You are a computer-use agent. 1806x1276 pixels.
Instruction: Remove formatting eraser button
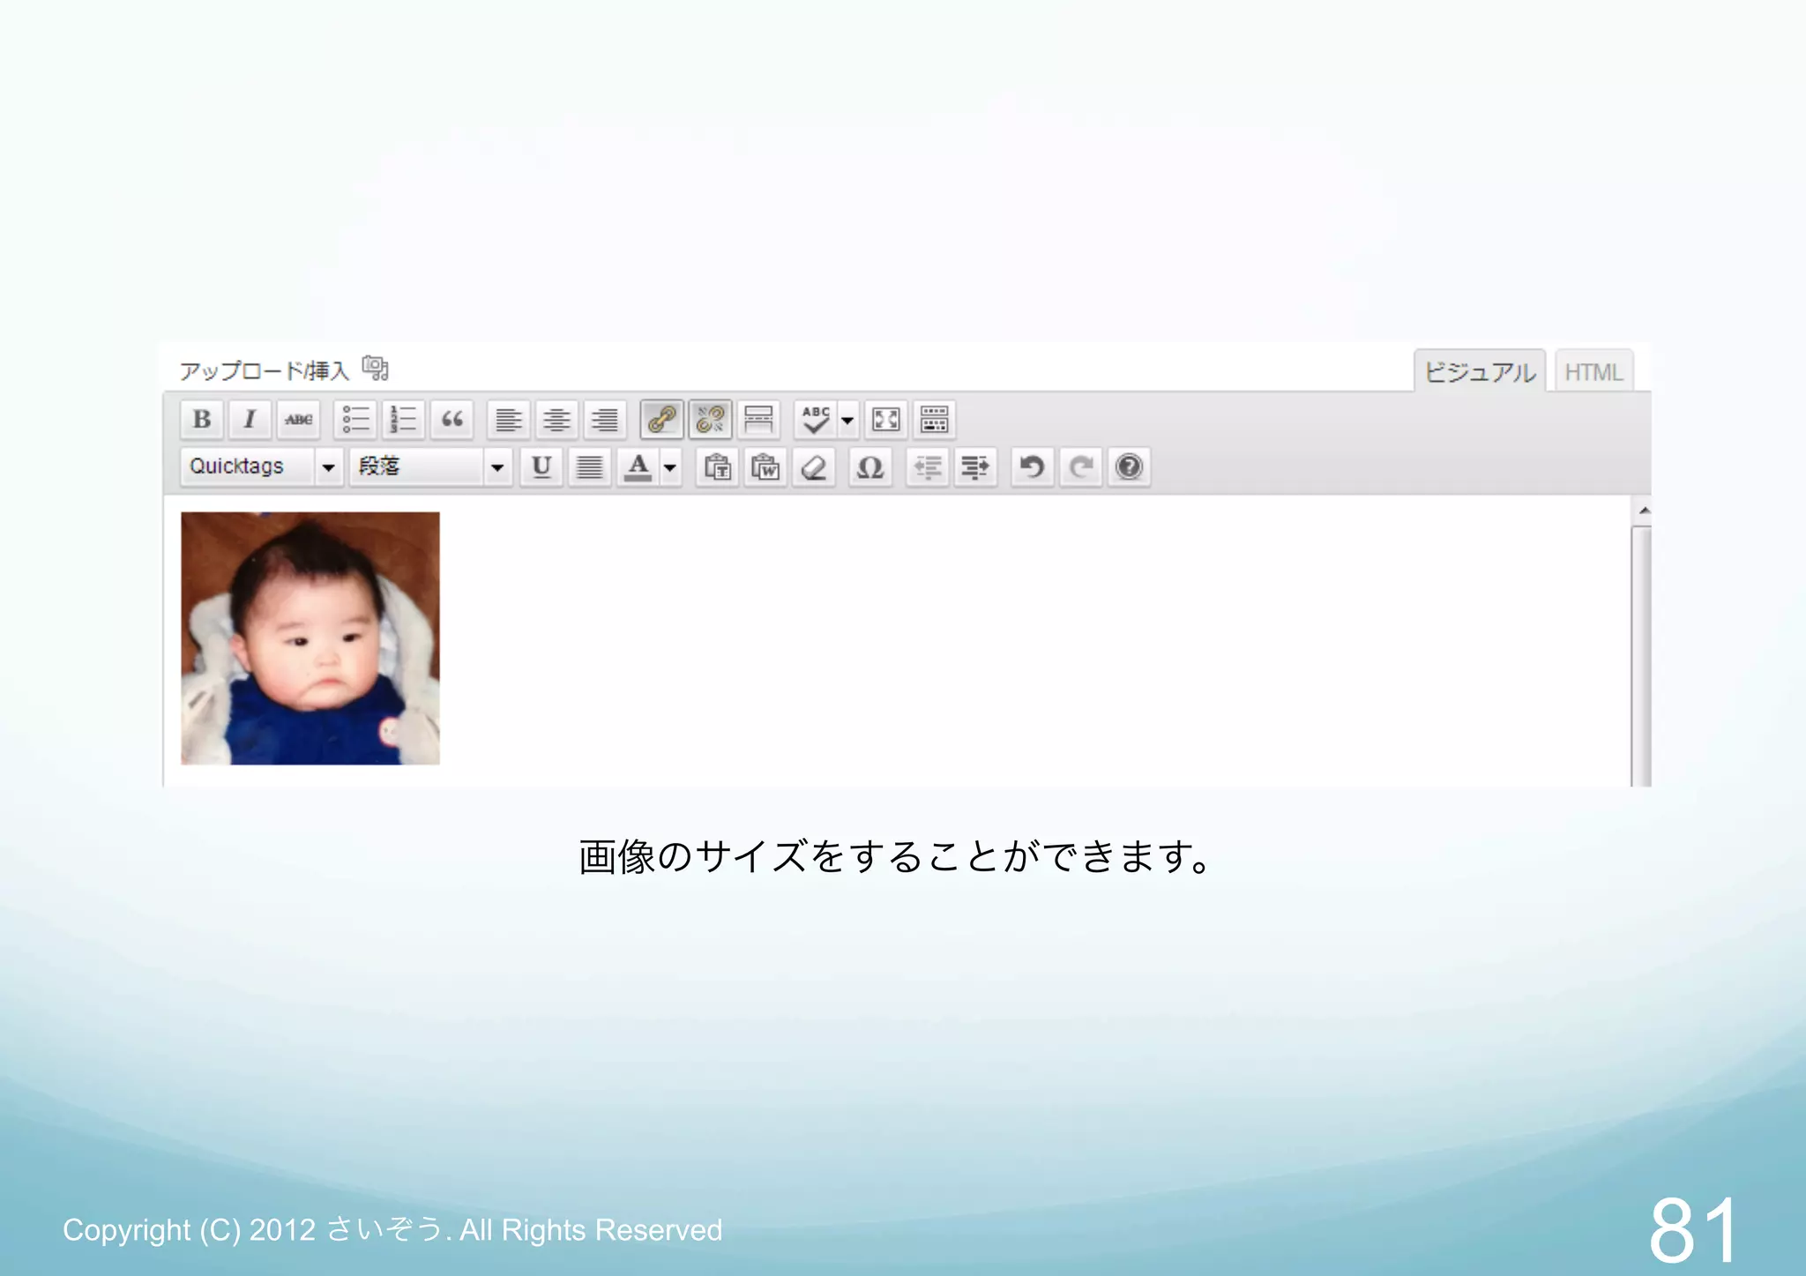(x=813, y=466)
